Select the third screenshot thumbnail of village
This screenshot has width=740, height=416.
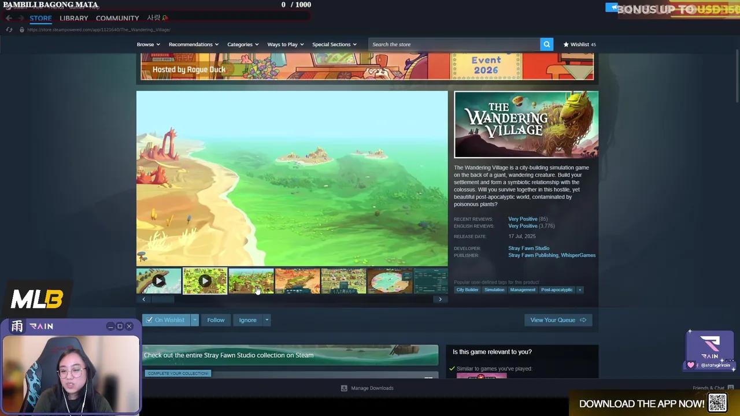tap(251, 281)
